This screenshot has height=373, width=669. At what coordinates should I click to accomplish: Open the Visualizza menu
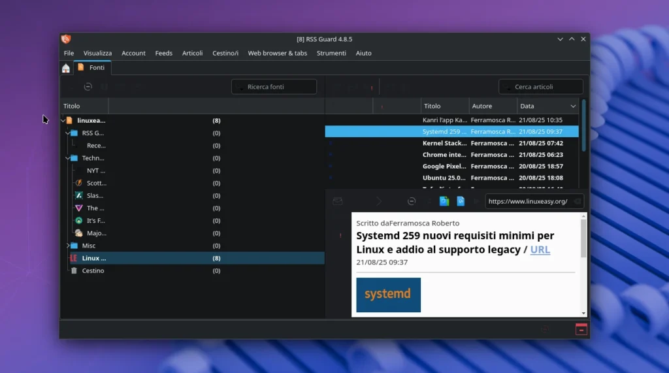tap(98, 54)
